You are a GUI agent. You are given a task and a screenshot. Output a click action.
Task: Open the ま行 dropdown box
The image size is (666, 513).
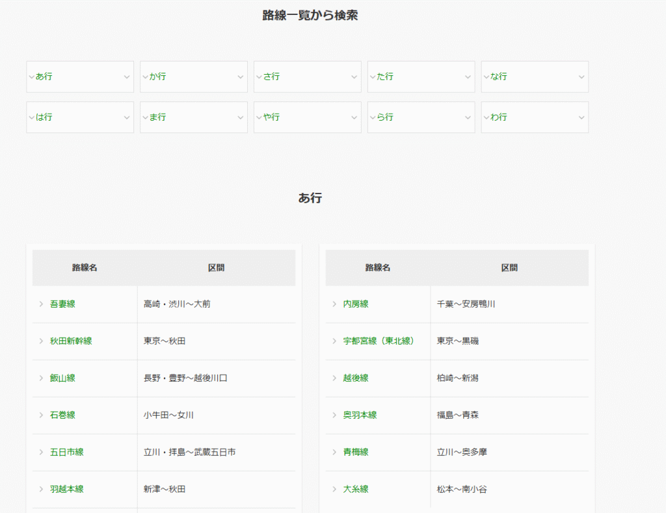(194, 117)
